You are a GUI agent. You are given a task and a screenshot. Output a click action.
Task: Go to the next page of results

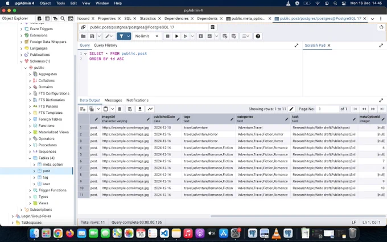[x=373, y=109]
